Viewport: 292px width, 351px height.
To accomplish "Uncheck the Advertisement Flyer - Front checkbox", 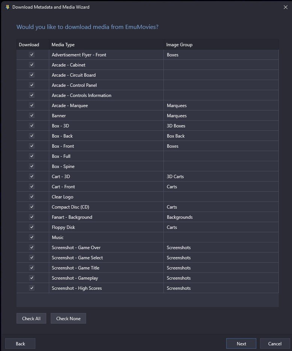I will point(32,54).
